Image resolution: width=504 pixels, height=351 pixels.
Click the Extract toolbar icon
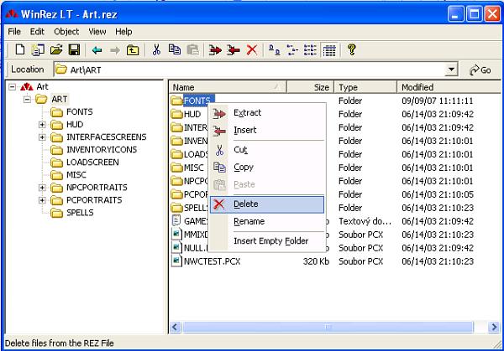click(x=215, y=50)
